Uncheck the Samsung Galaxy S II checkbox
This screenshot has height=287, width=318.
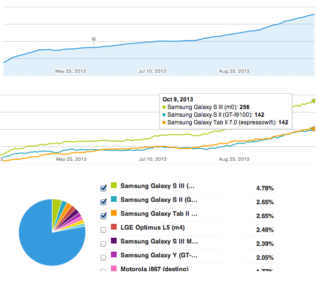coord(103,202)
